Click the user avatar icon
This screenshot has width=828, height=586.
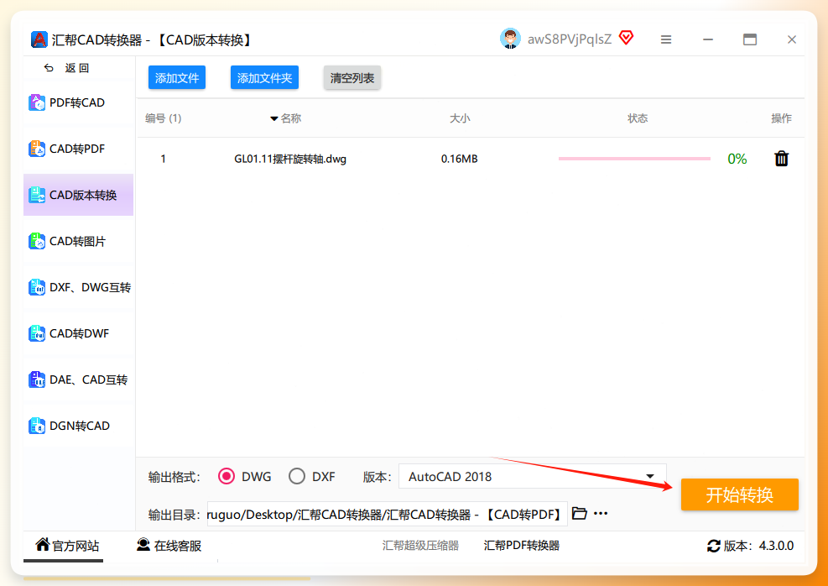click(x=510, y=39)
